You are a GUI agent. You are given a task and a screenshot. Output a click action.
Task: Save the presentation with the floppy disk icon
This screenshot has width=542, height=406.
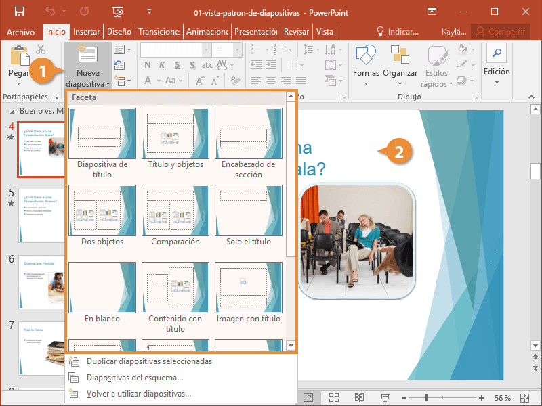[x=20, y=12]
